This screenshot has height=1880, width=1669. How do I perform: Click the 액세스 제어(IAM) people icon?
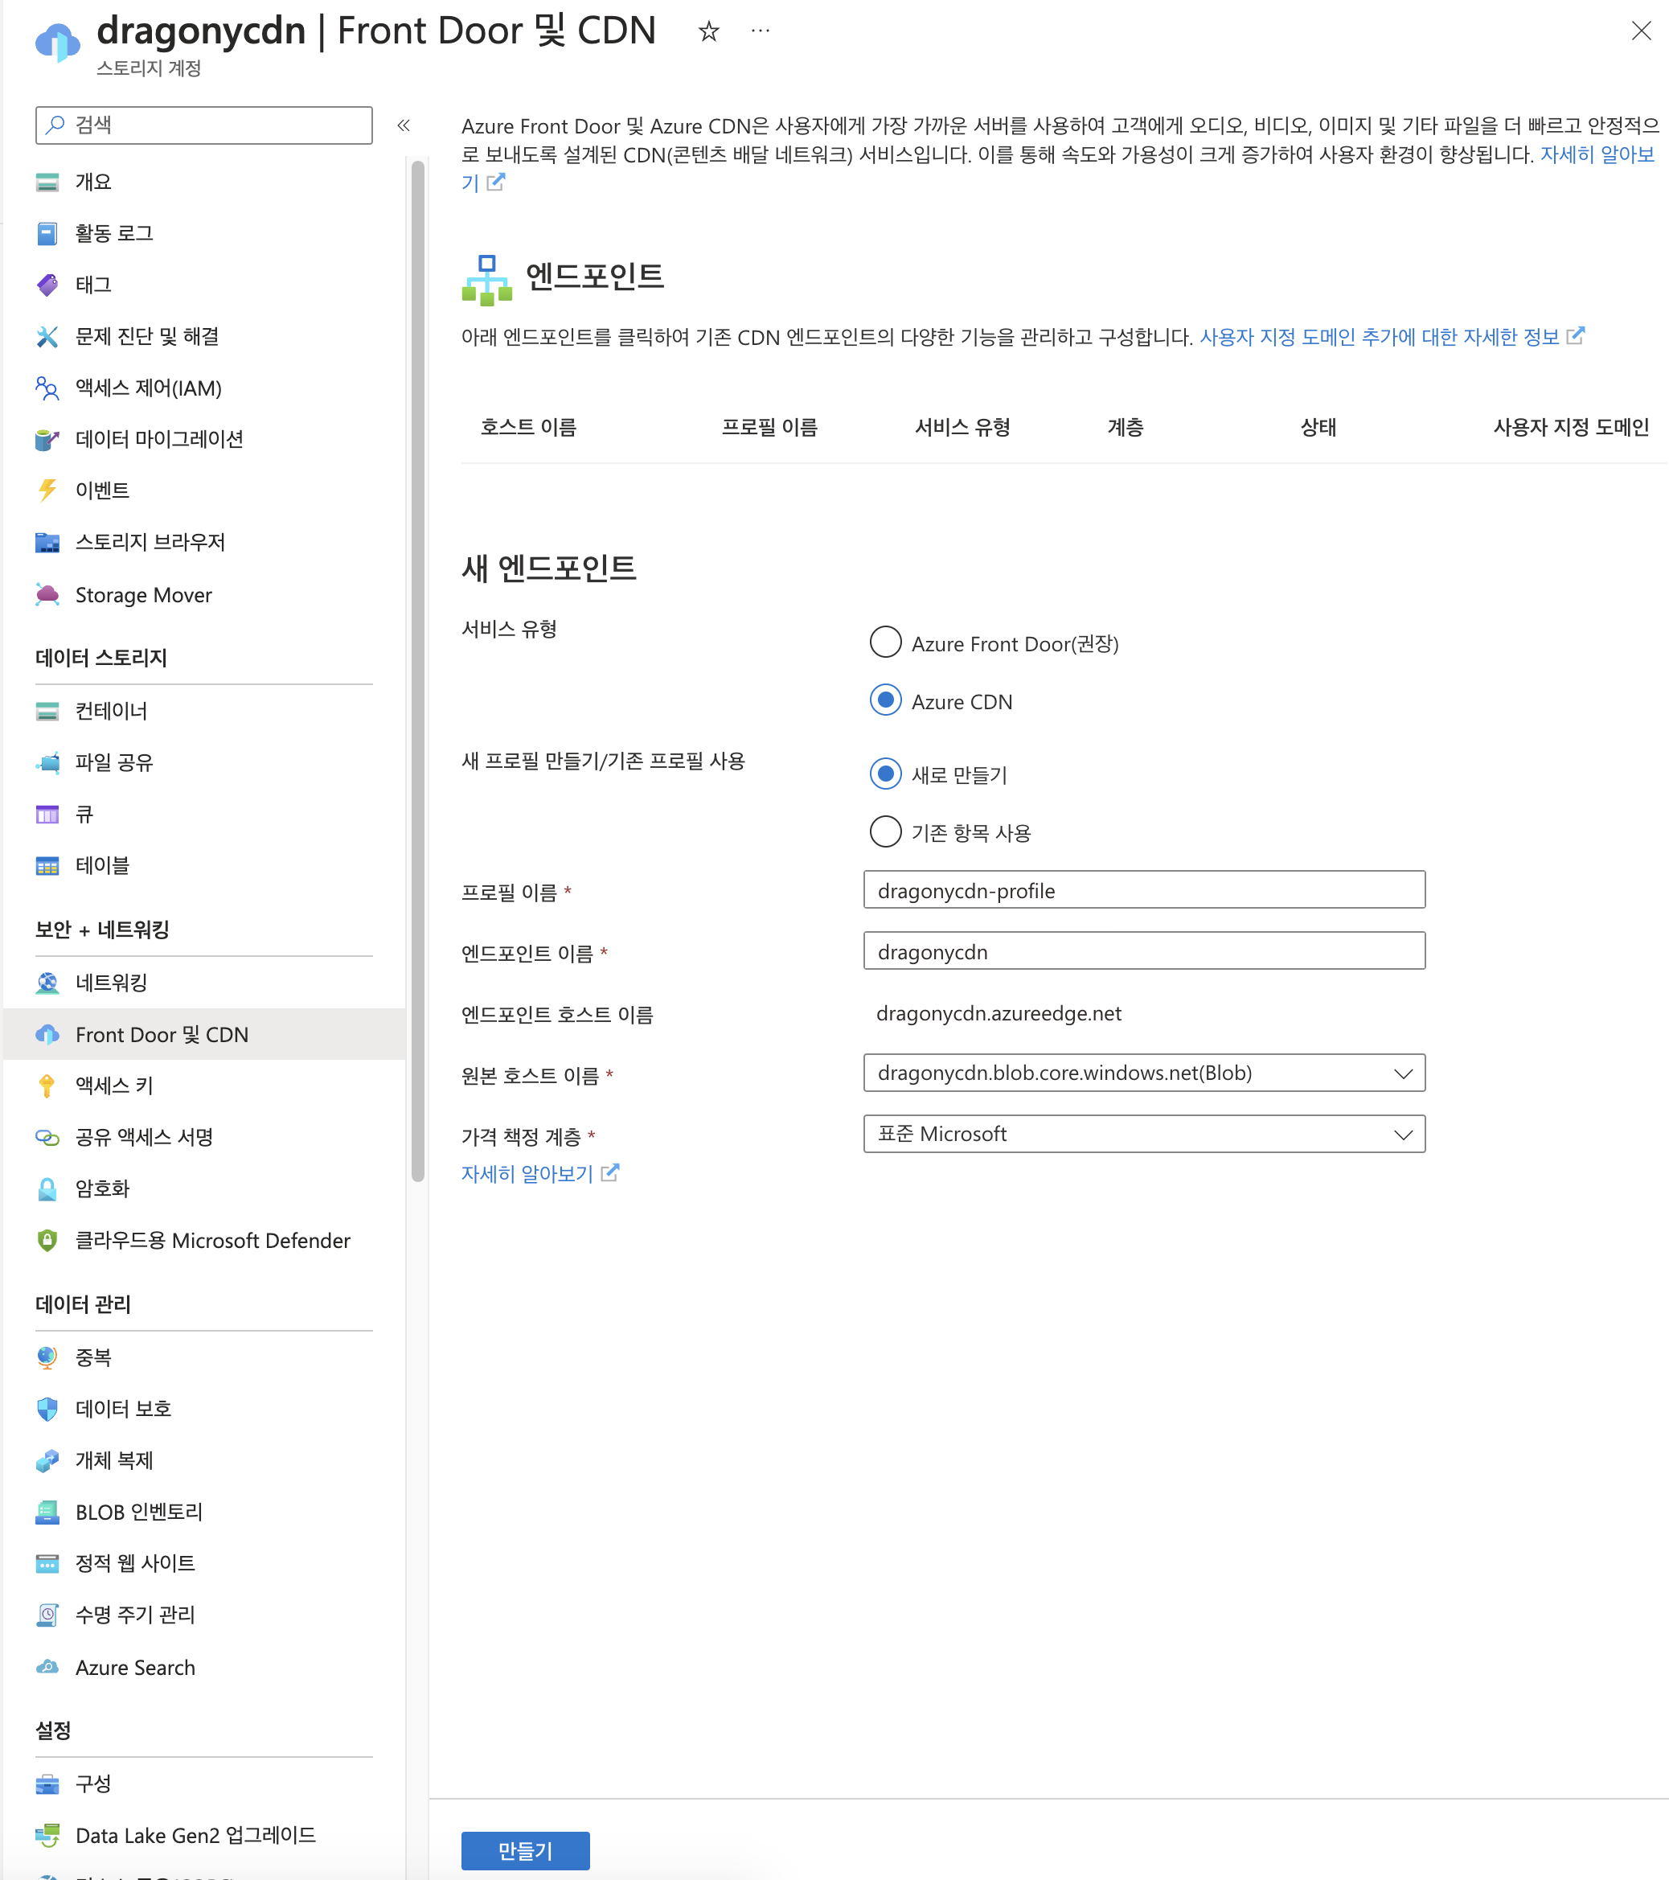click(47, 388)
